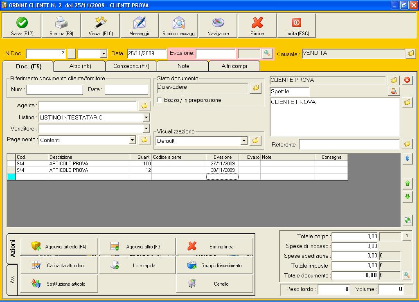Open the Pagamento dropdown list

(x=132, y=140)
